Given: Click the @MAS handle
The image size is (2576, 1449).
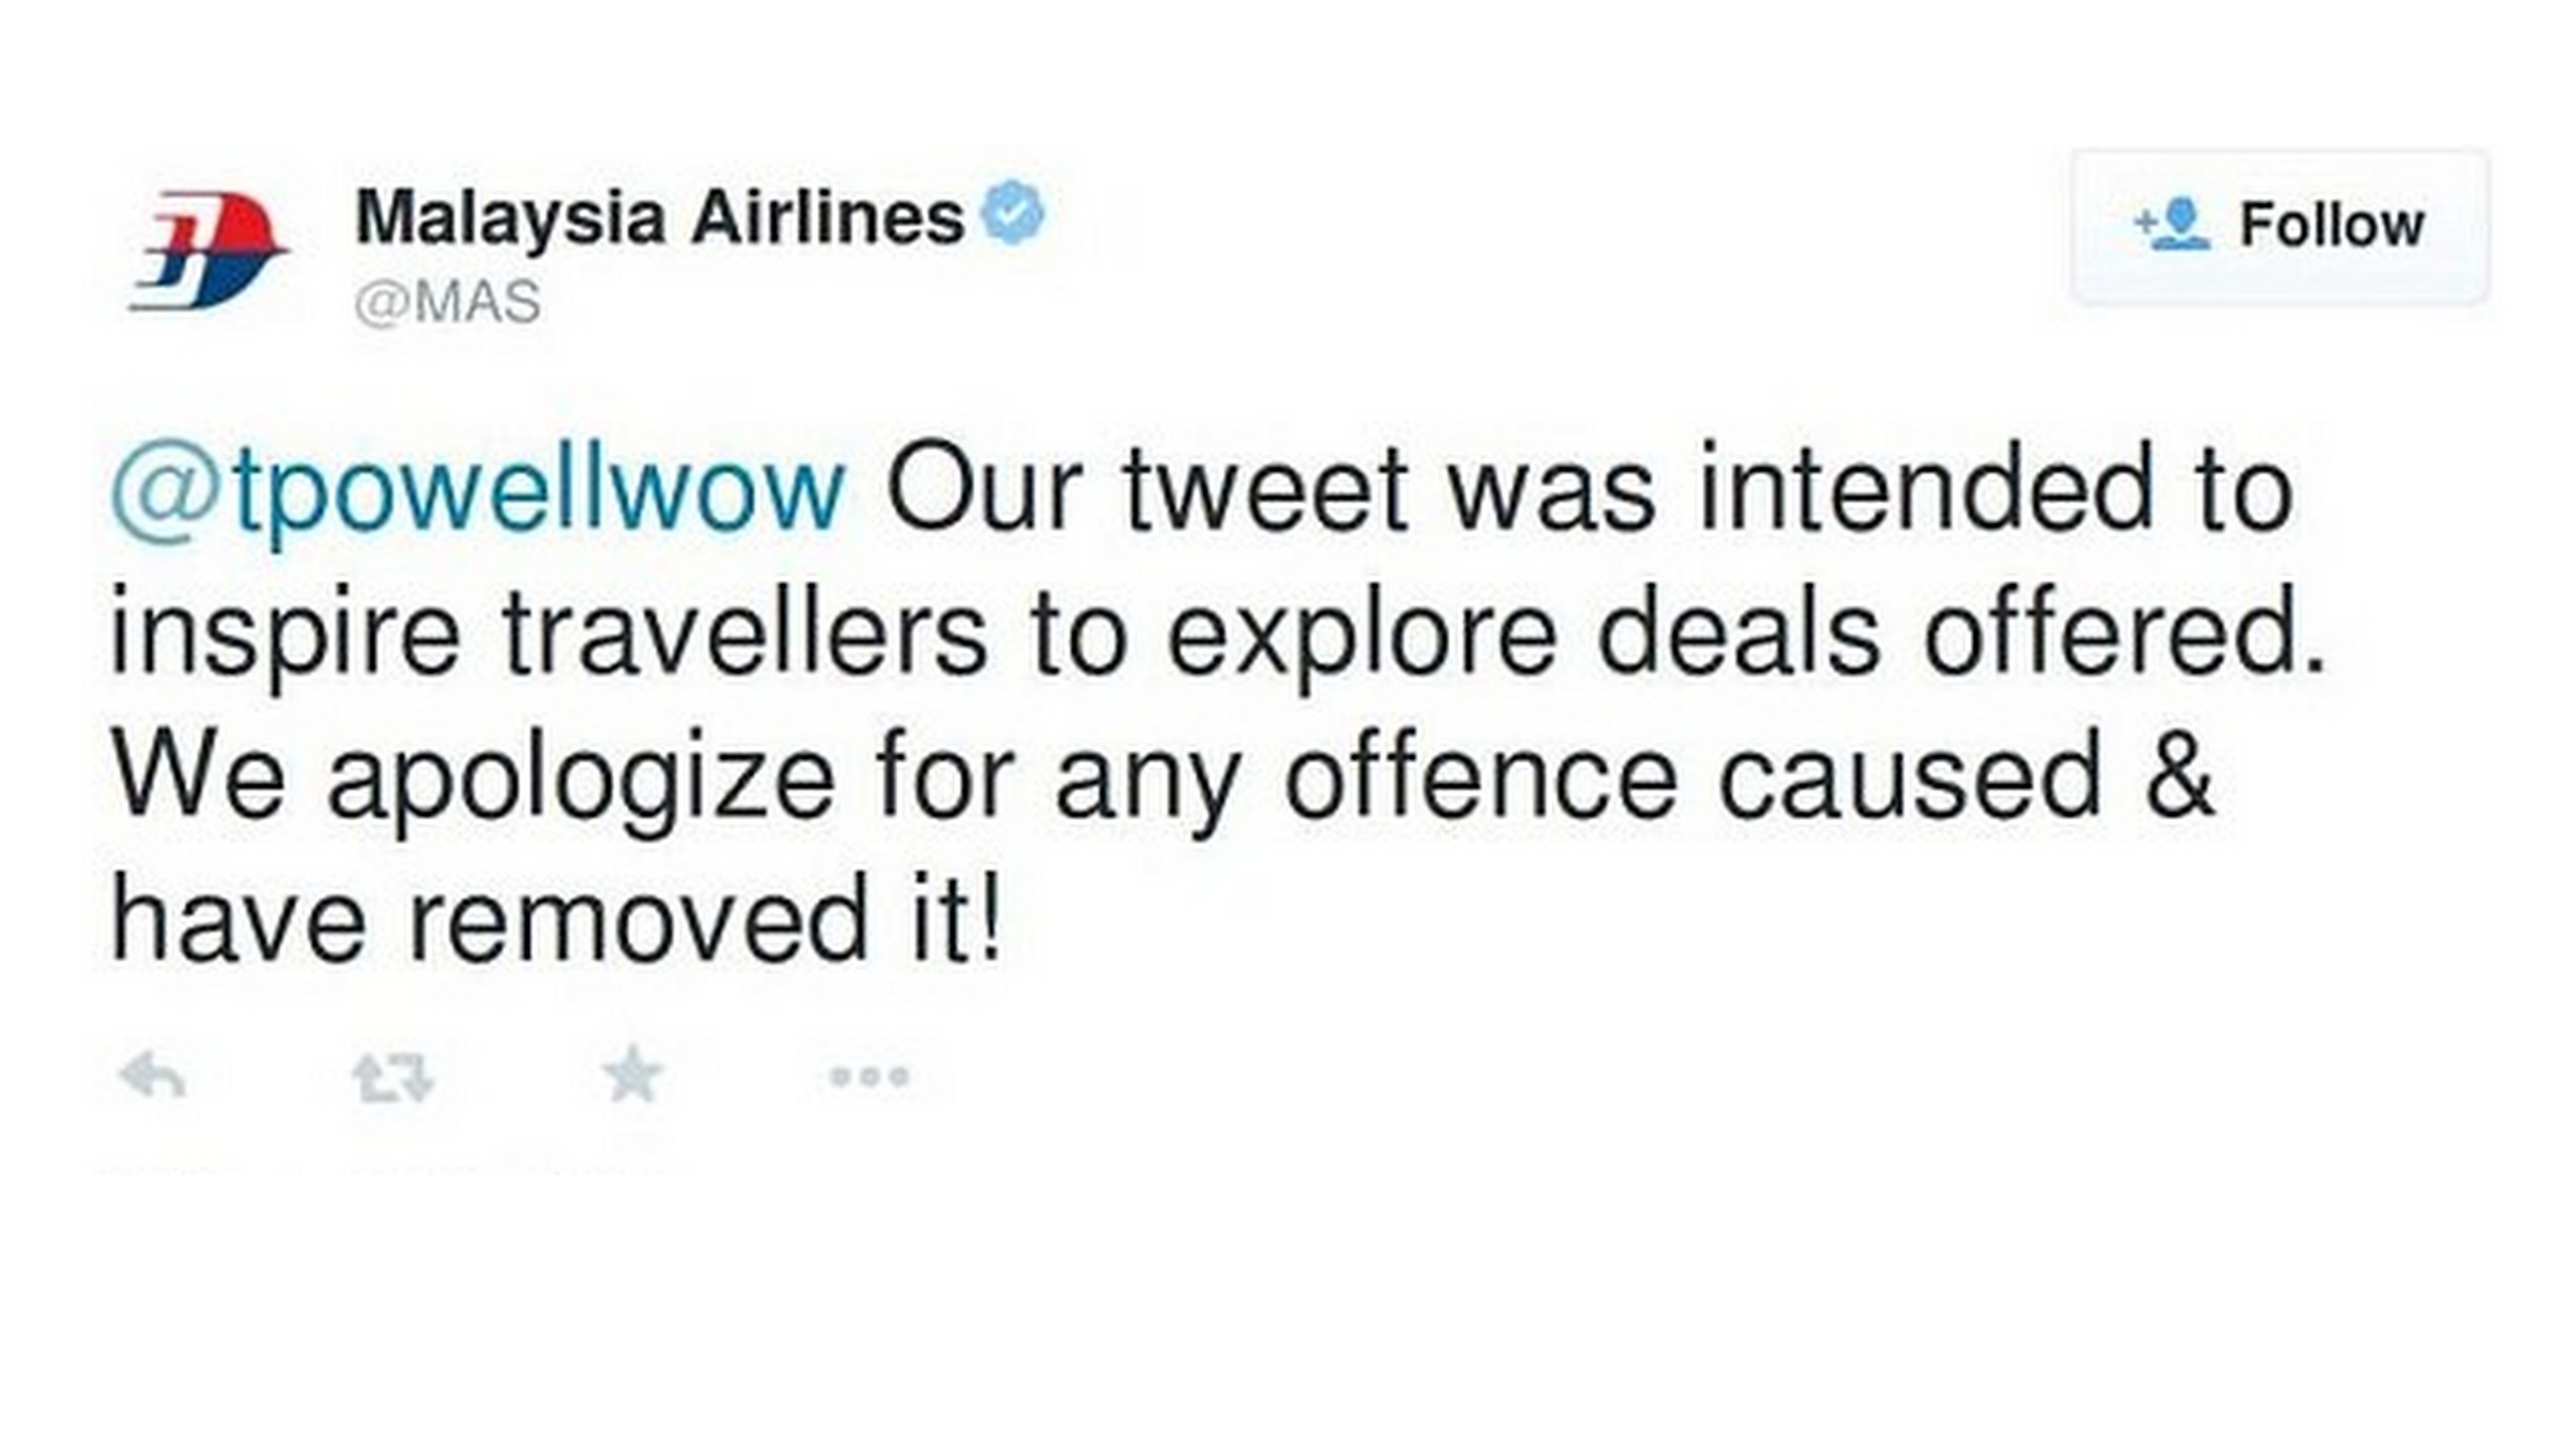Looking at the screenshot, I should point(448,303).
